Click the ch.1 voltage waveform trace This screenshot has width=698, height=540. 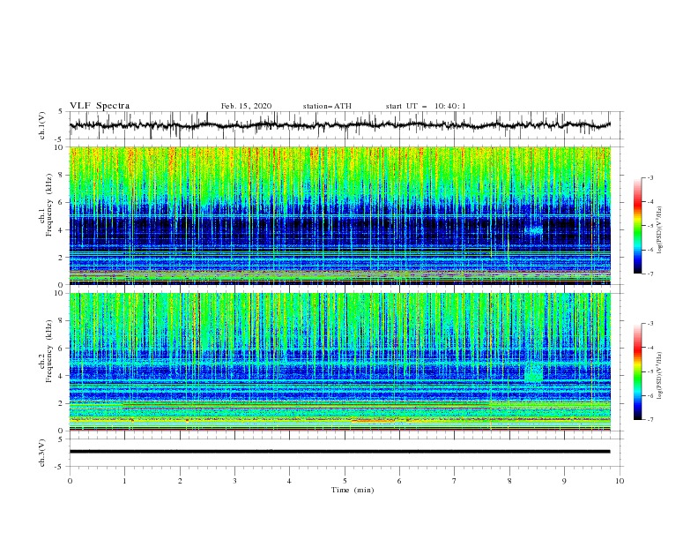(339, 125)
